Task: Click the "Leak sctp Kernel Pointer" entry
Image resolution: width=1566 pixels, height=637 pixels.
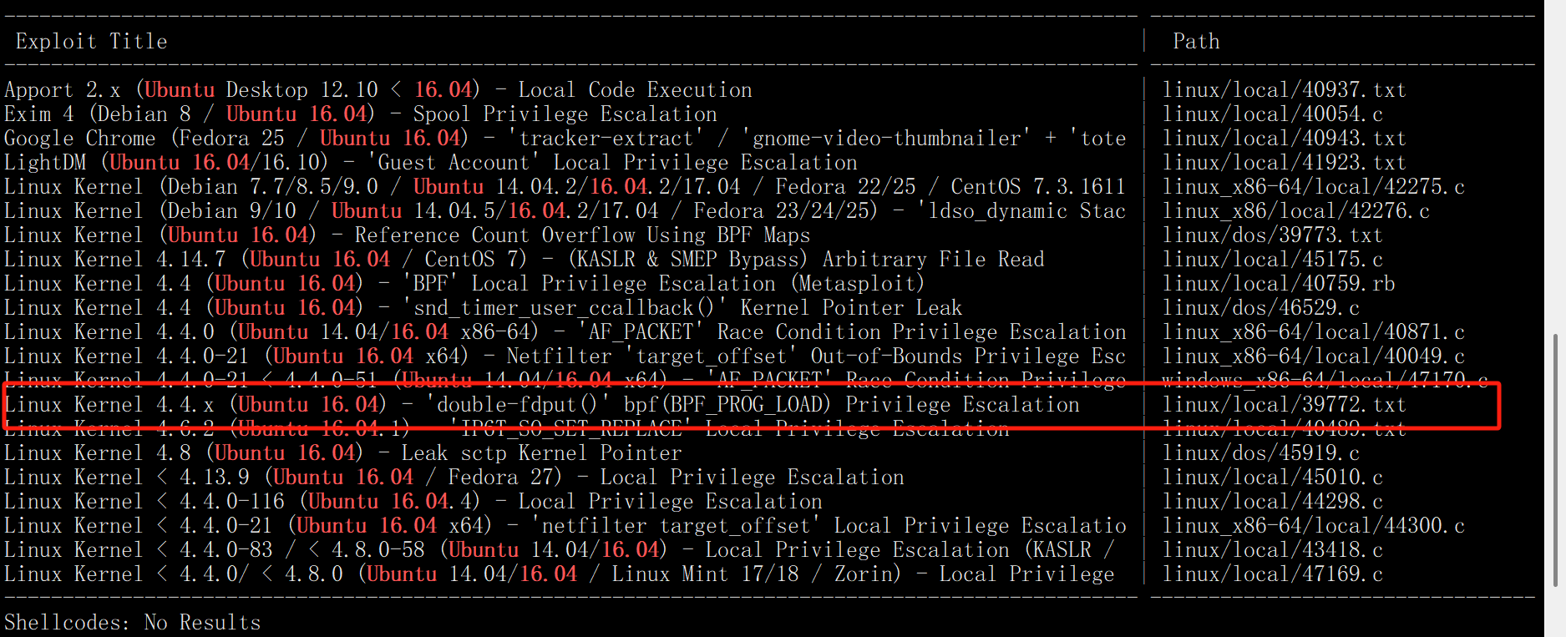Action: pyautogui.click(x=342, y=453)
